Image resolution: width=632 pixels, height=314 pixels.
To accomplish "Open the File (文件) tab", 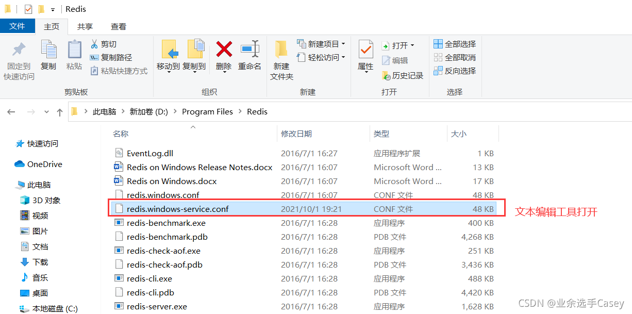I will click(17, 26).
